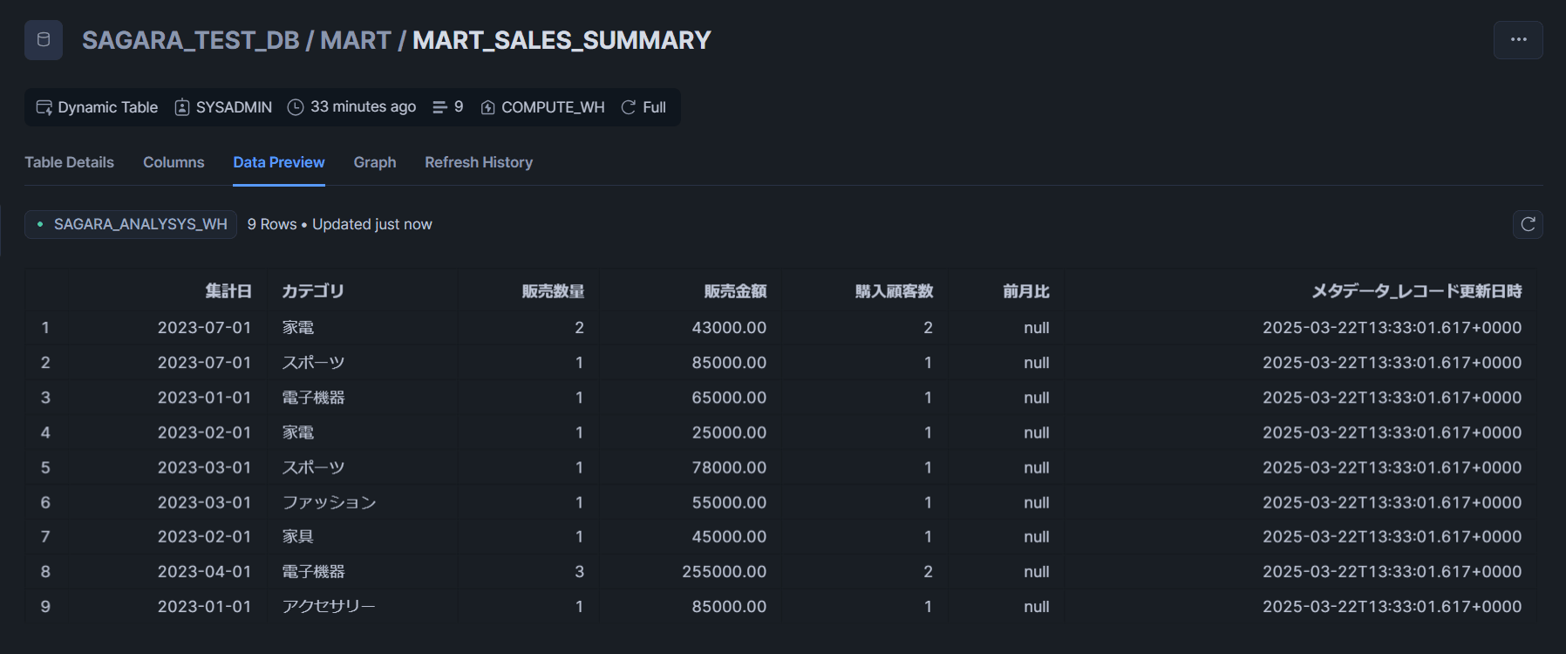Click the 販売数量 column header
1566x654 pixels.
pos(553,291)
